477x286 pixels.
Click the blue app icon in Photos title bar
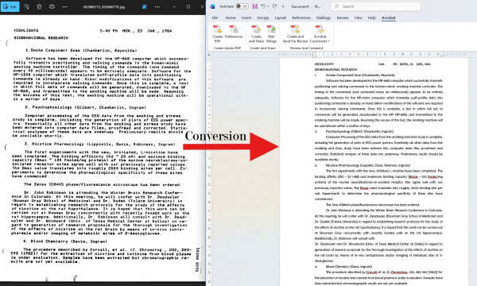click(x=144, y=6)
